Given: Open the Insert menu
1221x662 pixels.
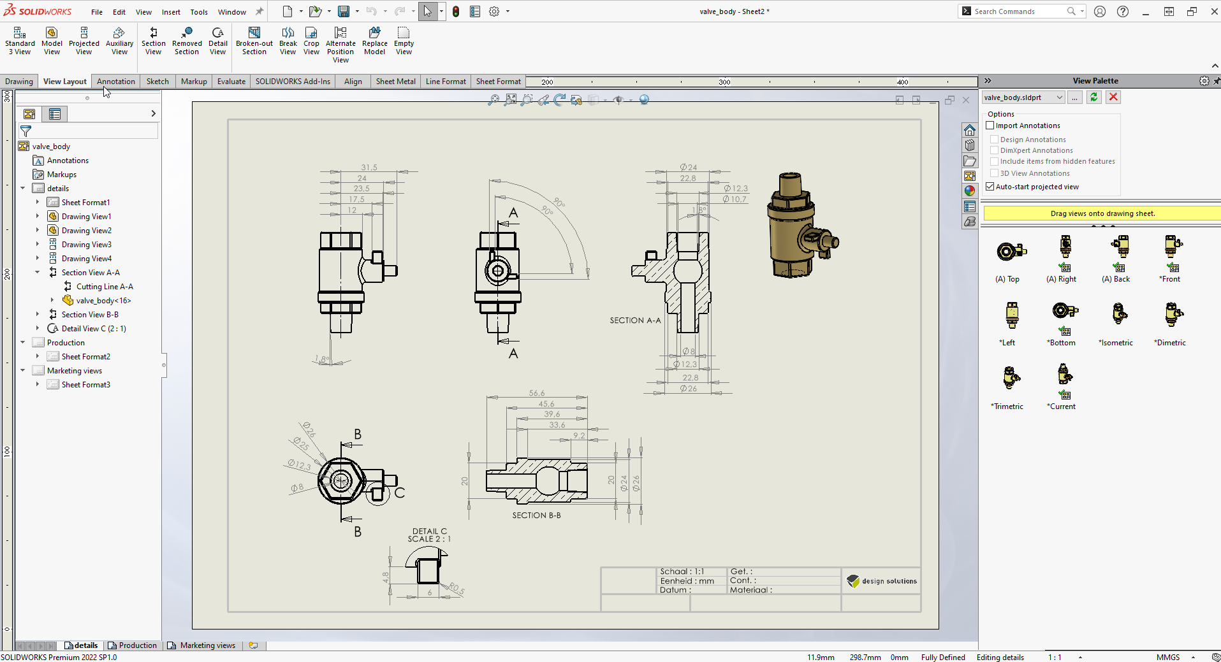Looking at the screenshot, I should pos(171,11).
